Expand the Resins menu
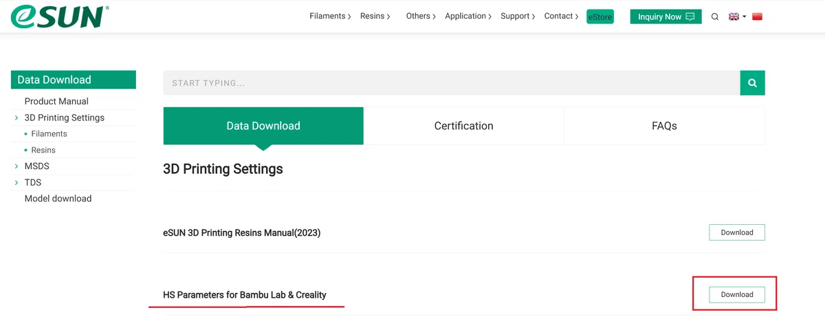This screenshot has width=825, height=319. pos(375,16)
